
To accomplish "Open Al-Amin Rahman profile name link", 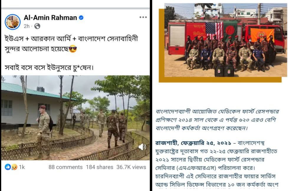I will click(x=50, y=18).
